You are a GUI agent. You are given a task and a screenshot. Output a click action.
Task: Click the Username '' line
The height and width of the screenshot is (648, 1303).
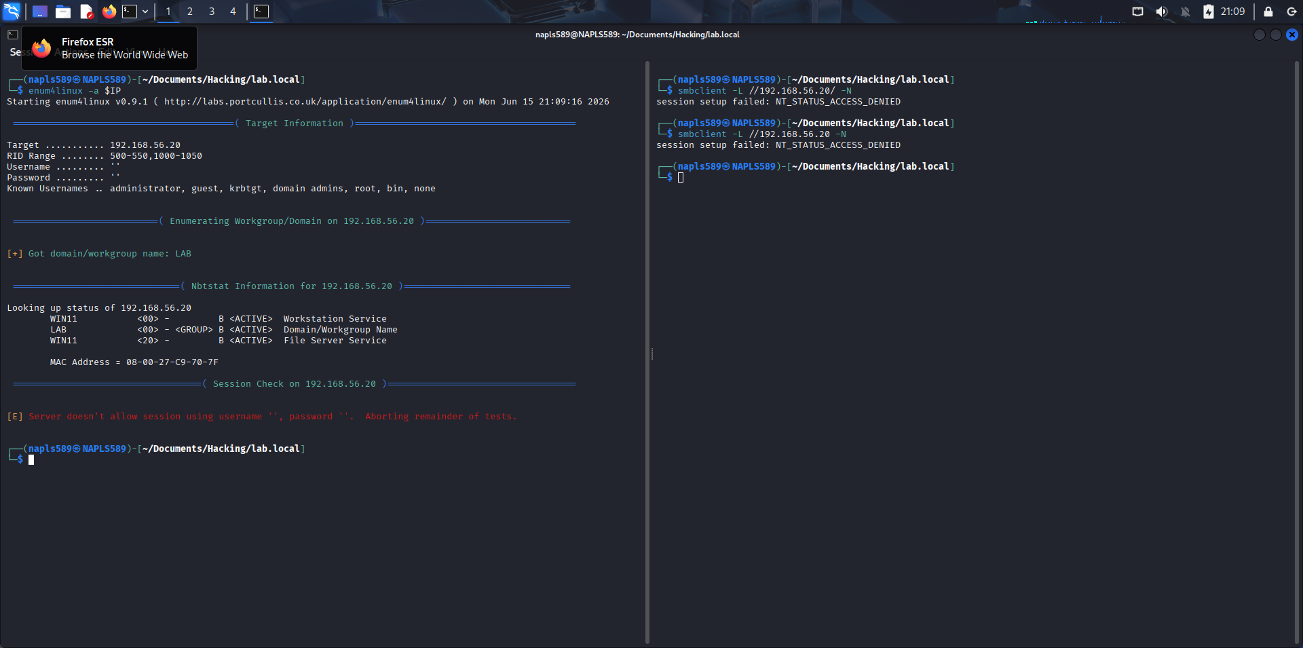click(64, 167)
